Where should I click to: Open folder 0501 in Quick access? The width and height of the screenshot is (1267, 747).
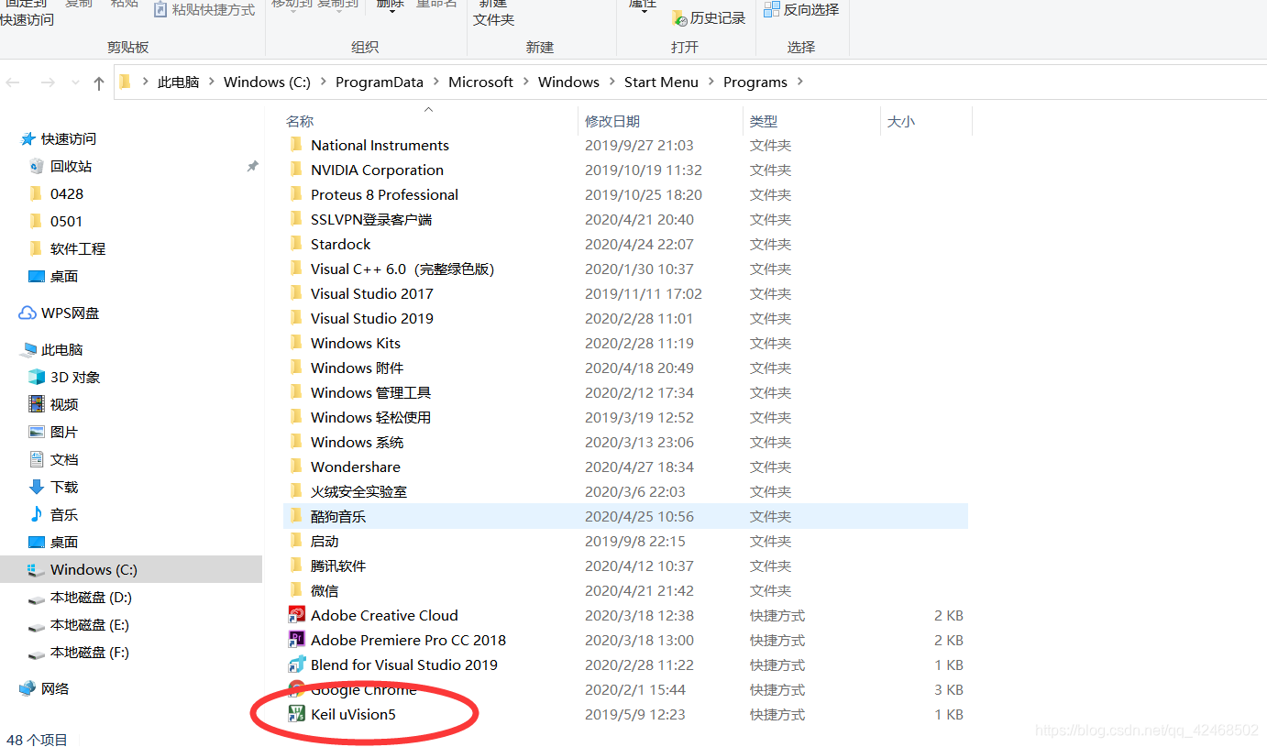[x=56, y=221]
